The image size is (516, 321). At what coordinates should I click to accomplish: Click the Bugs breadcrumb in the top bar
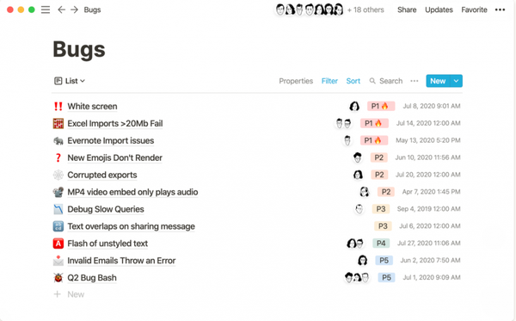pyautogui.click(x=92, y=9)
